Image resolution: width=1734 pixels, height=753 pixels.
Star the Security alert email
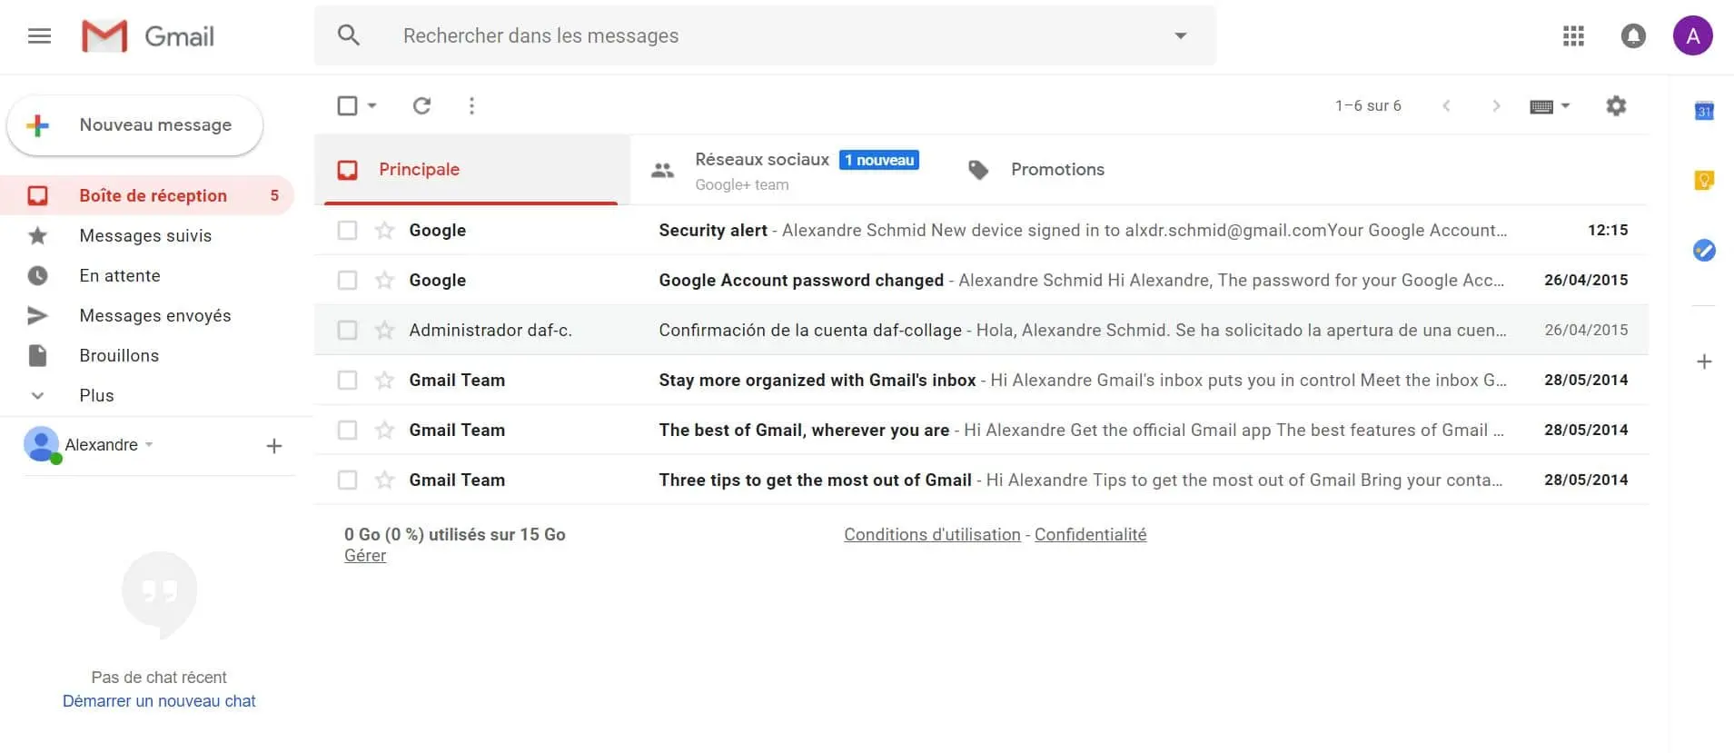[385, 230]
